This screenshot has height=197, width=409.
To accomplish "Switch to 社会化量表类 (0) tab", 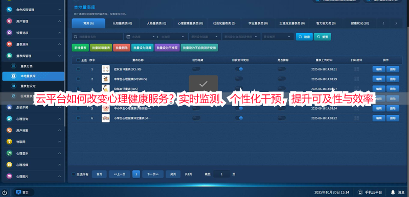I will pyautogui.click(x=224, y=23).
